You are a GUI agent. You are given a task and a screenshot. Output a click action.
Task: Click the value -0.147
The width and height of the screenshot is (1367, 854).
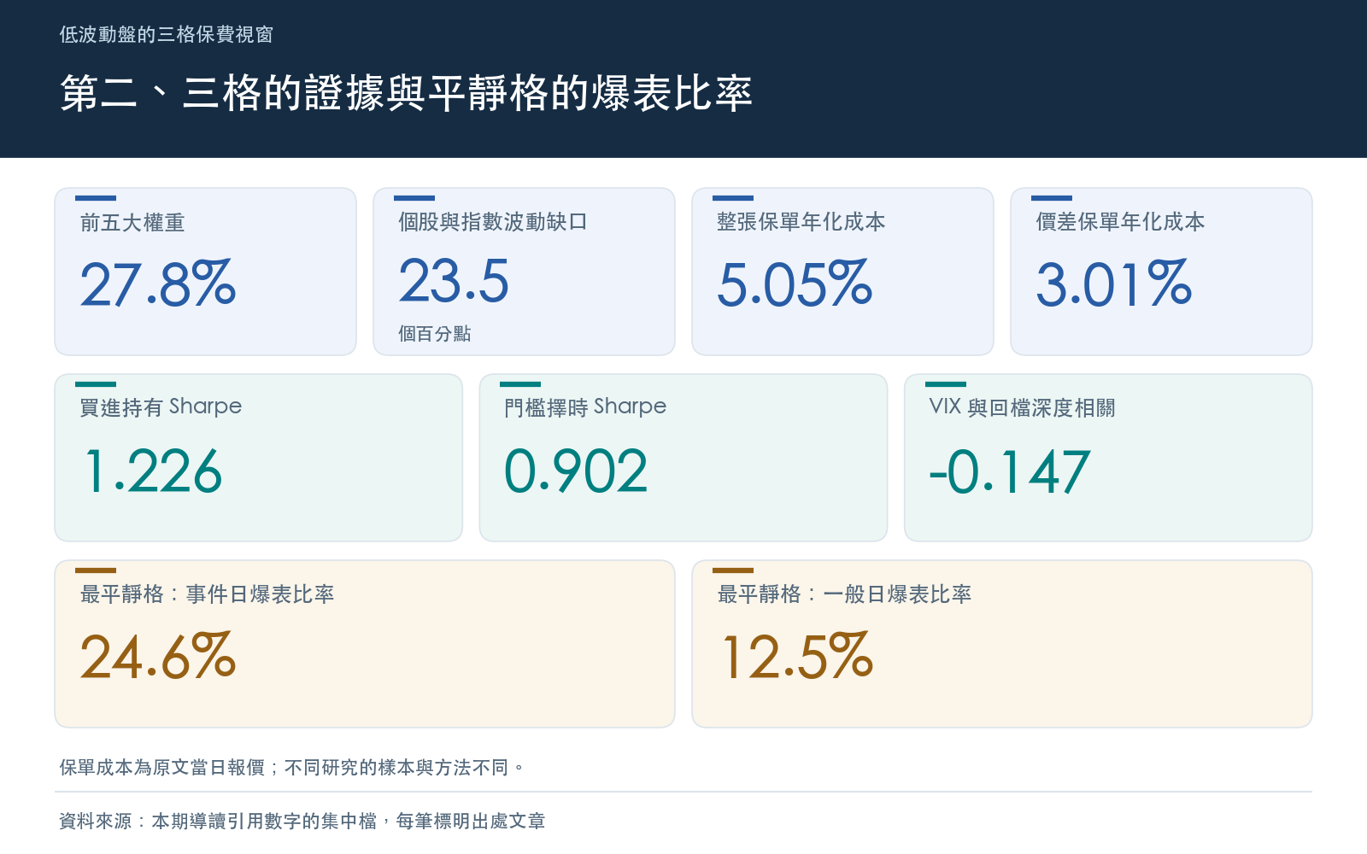point(1010,471)
